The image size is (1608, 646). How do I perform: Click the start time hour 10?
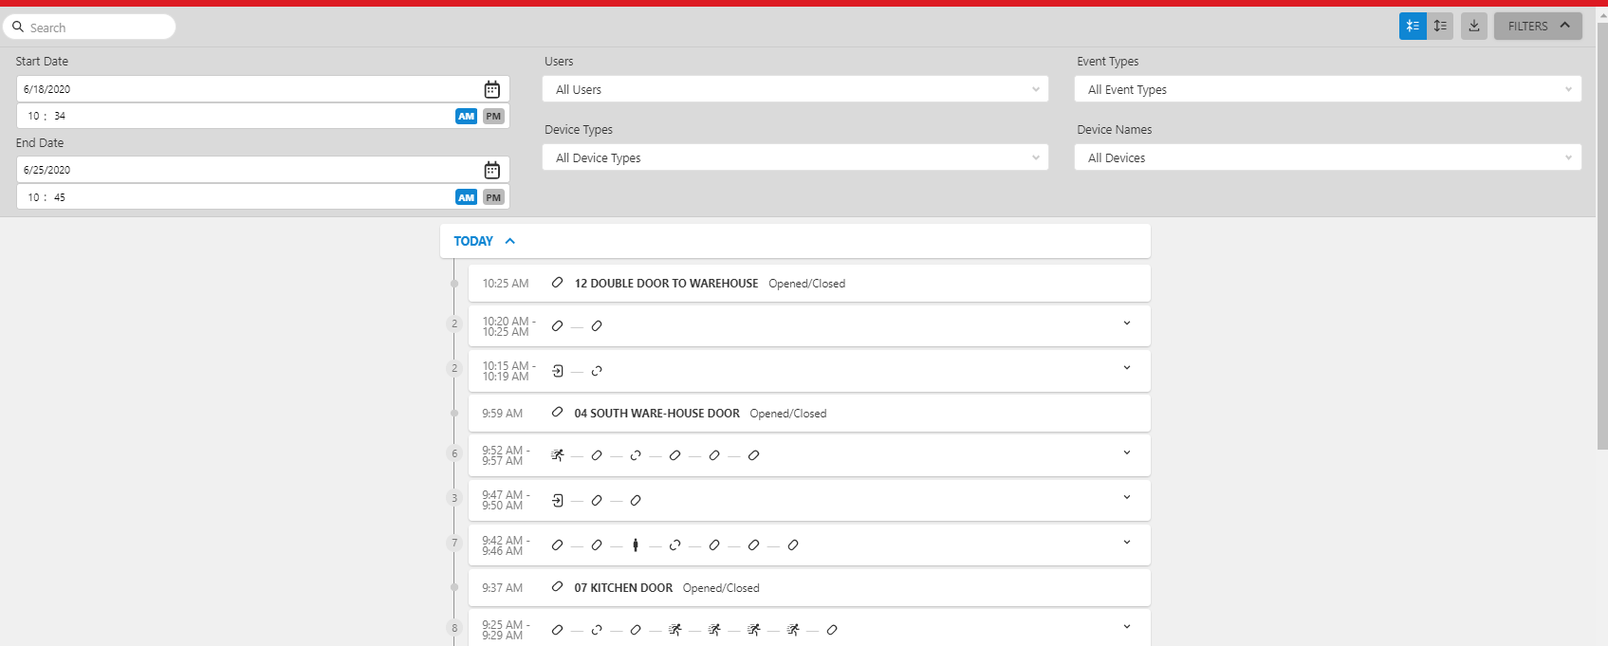point(33,116)
